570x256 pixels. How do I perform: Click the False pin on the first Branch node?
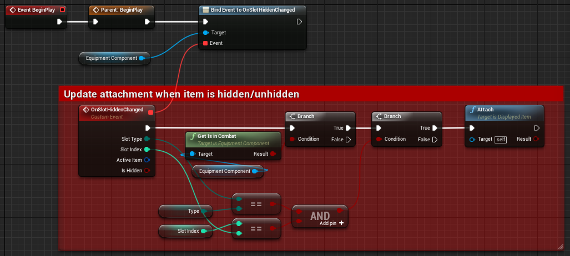[x=349, y=139]
